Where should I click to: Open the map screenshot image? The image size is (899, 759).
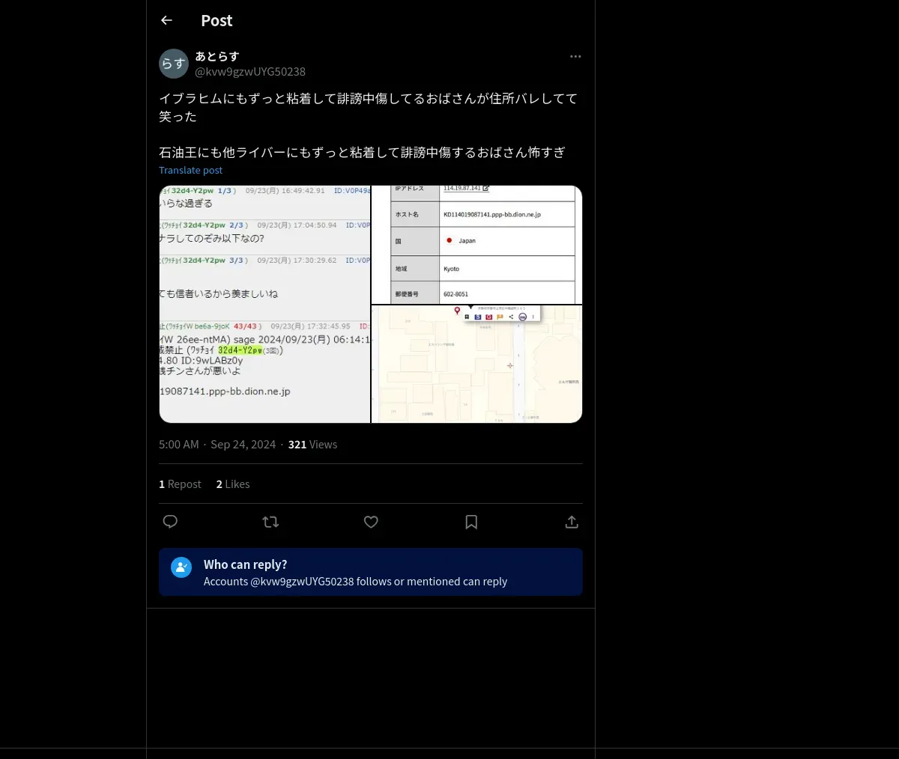coord(477,364)
